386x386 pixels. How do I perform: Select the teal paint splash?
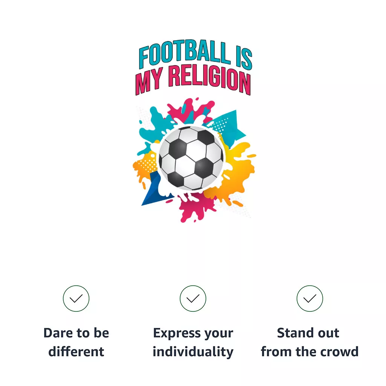[153, 129]
